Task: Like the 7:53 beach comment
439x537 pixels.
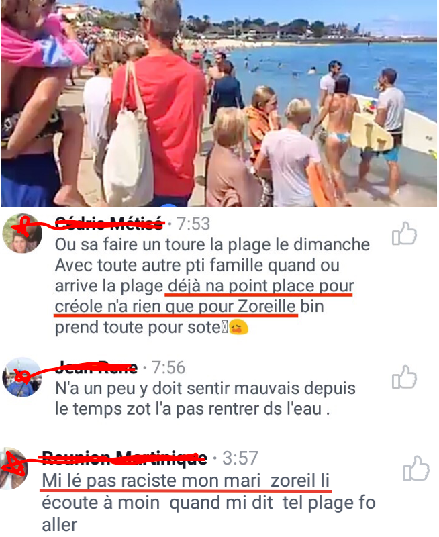Action: pyautogui.click(x=404, y=234)
